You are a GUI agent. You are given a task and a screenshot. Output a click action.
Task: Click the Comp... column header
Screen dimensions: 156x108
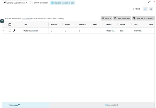point(151,24)
